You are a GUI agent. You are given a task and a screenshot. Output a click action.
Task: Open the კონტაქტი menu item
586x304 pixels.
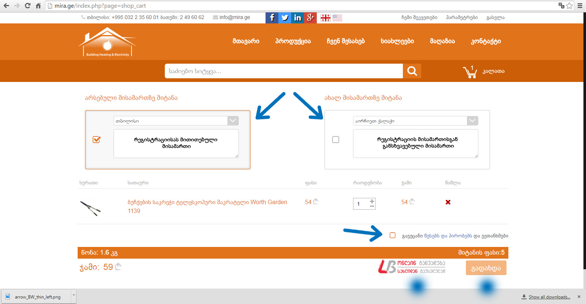pyautogui.click(x=486, y=41)
